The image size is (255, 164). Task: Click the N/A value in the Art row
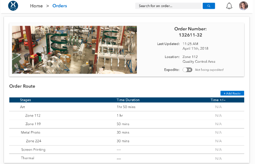click(x=218, y=107)
